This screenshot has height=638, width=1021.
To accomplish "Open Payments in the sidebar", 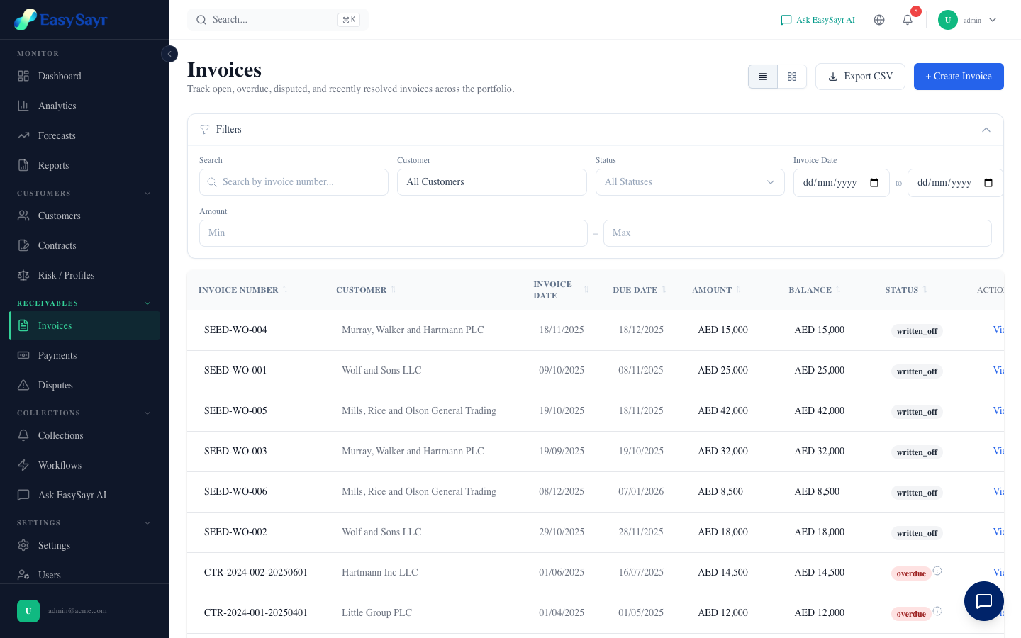I will coord(57,355).
